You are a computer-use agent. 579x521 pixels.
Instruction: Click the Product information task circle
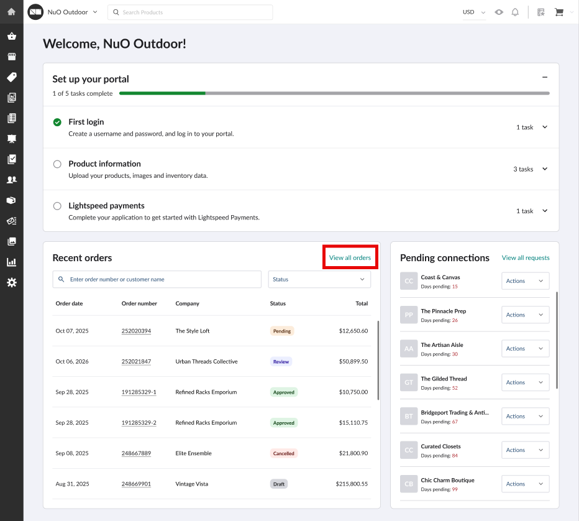click(57, 164)
